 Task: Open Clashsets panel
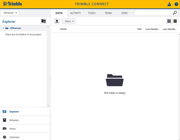click(x=25, y=137)
